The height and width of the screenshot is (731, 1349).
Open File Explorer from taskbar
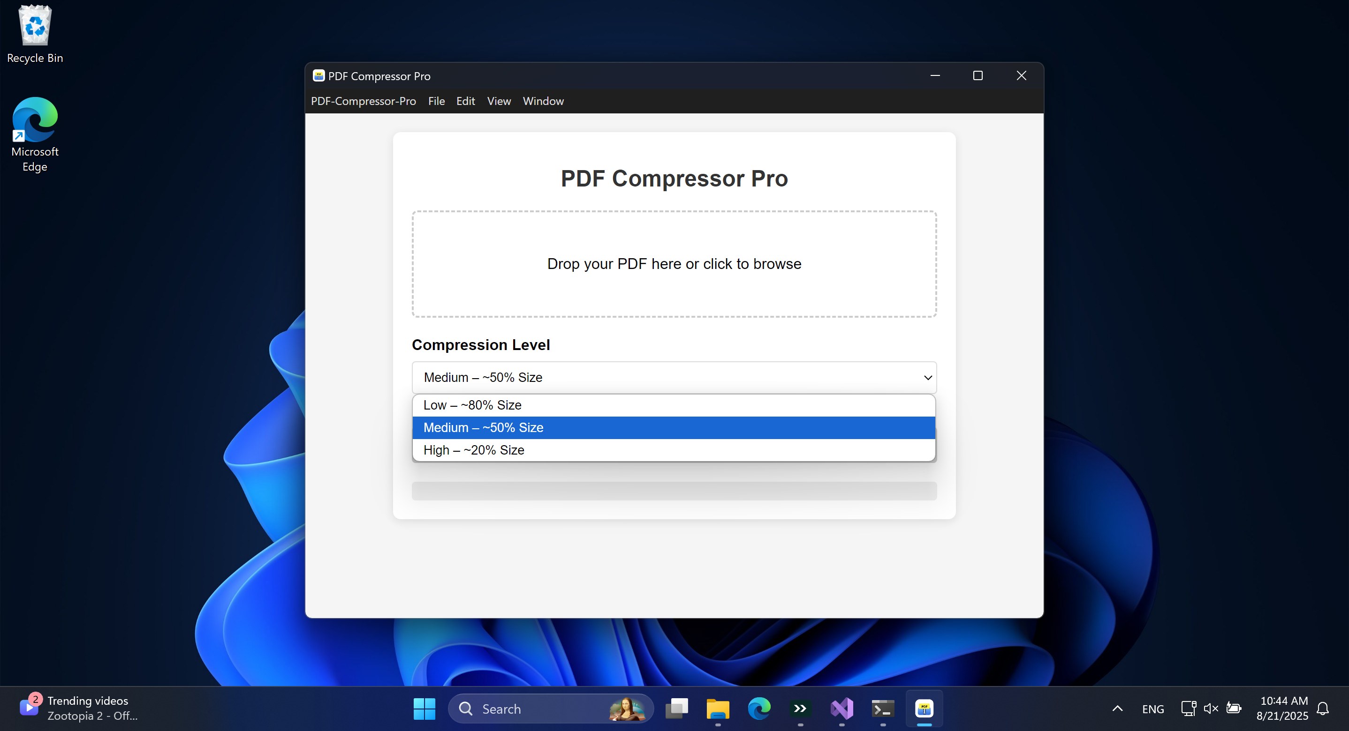point(718,709)
